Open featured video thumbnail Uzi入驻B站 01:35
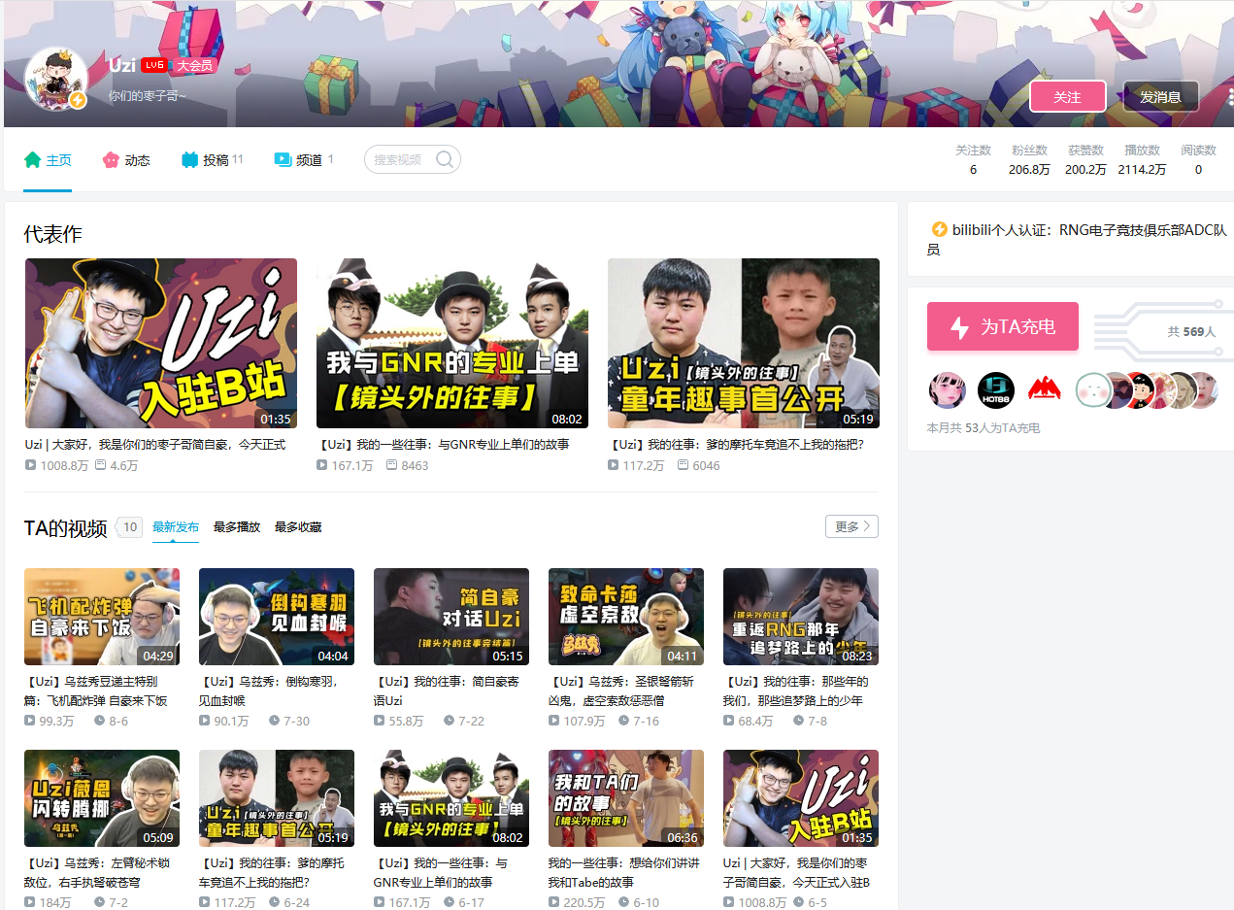The image size is (1234, 910). pyautogui.click(x=161, y=343)
